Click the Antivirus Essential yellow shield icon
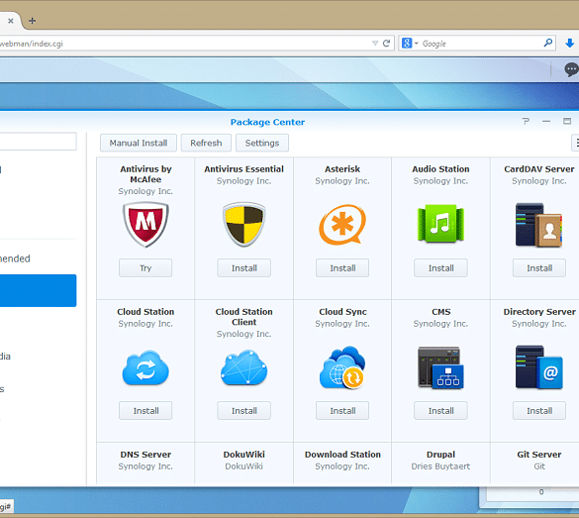This screenshot has width=579, height=518. tap(243, 224)
